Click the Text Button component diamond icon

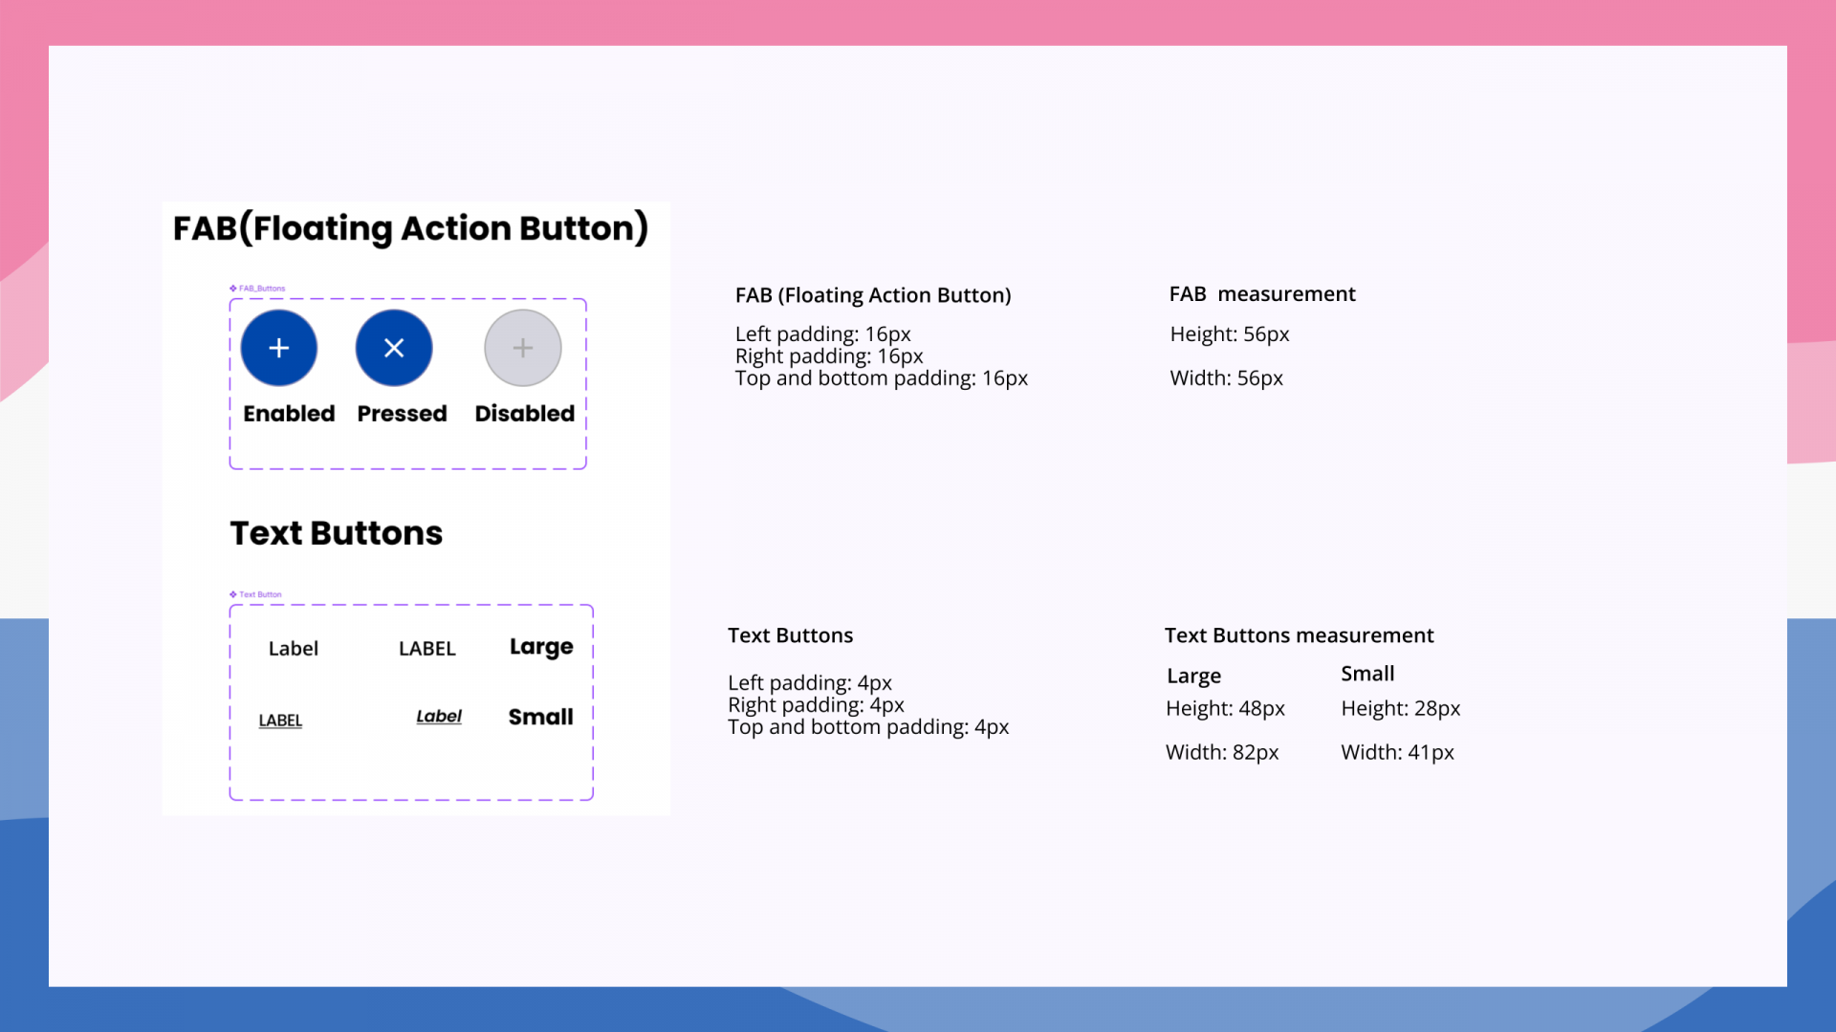[233, 594]
